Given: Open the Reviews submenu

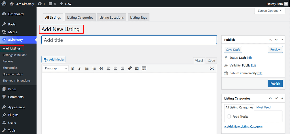Looking at the screenshot, I should coord(8,61).
